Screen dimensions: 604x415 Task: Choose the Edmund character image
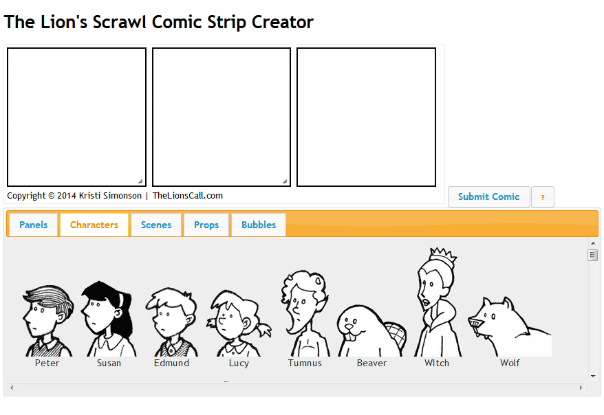click(172, 322)
